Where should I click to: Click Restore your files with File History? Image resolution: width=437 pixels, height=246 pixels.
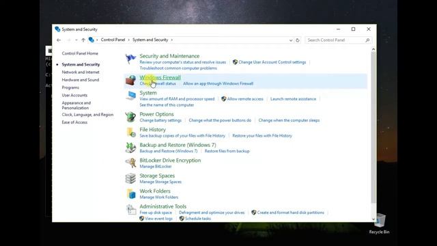coord(262,135)
